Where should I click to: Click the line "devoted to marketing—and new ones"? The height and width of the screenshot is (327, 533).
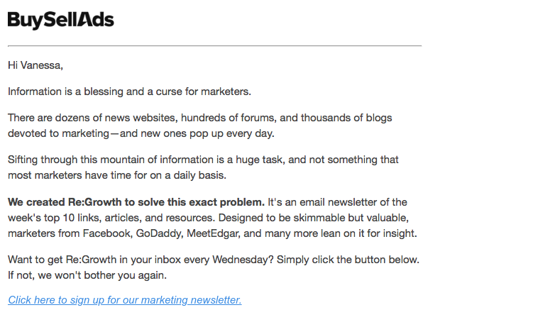(x=141, y=133)
